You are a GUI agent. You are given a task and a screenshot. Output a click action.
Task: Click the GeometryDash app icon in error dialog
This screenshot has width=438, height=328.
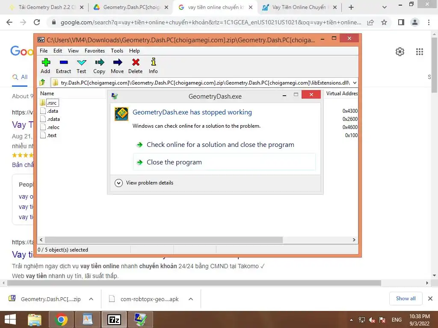(x=121, y=114)
